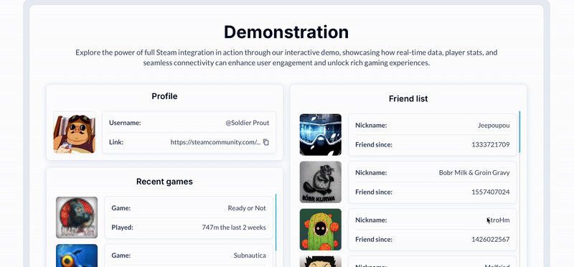The image size is (574, 267).
Task: Click the Friend list scrollbar
Action: (x=519, y=132)
